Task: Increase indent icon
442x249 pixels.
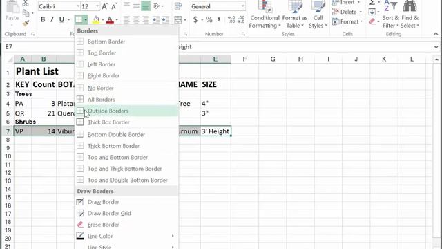Action: pos(166,19)
